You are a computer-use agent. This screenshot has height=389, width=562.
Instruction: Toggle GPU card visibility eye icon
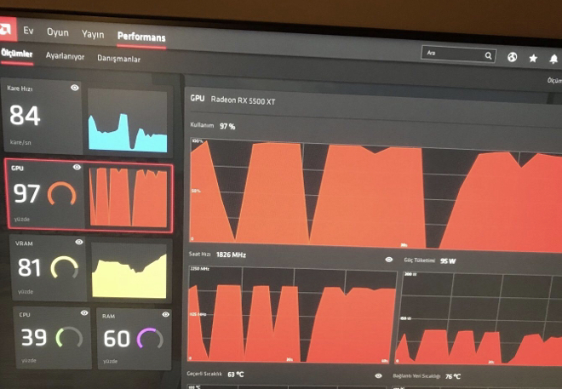click(77, 168)
